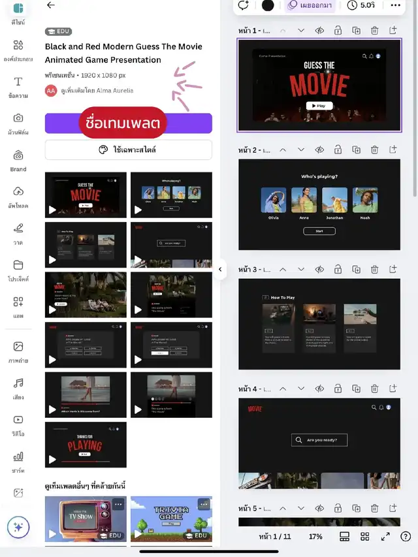Delete page 1 with trash icon

[375, 31]
